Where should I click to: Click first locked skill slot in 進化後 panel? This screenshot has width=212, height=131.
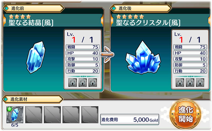(x=180, y=83)
